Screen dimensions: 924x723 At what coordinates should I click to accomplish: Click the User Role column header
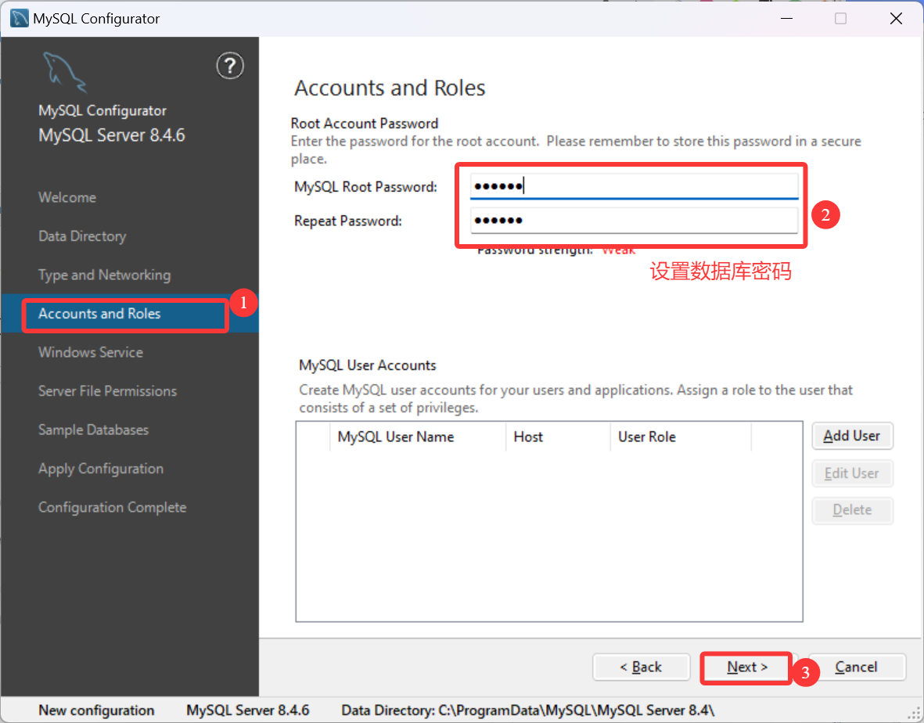pyautogui.click(x=681, y=437)
